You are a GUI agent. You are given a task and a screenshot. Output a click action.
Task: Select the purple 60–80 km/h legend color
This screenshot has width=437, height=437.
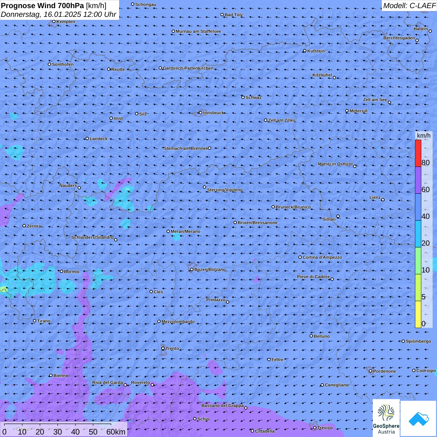(418, 180)
